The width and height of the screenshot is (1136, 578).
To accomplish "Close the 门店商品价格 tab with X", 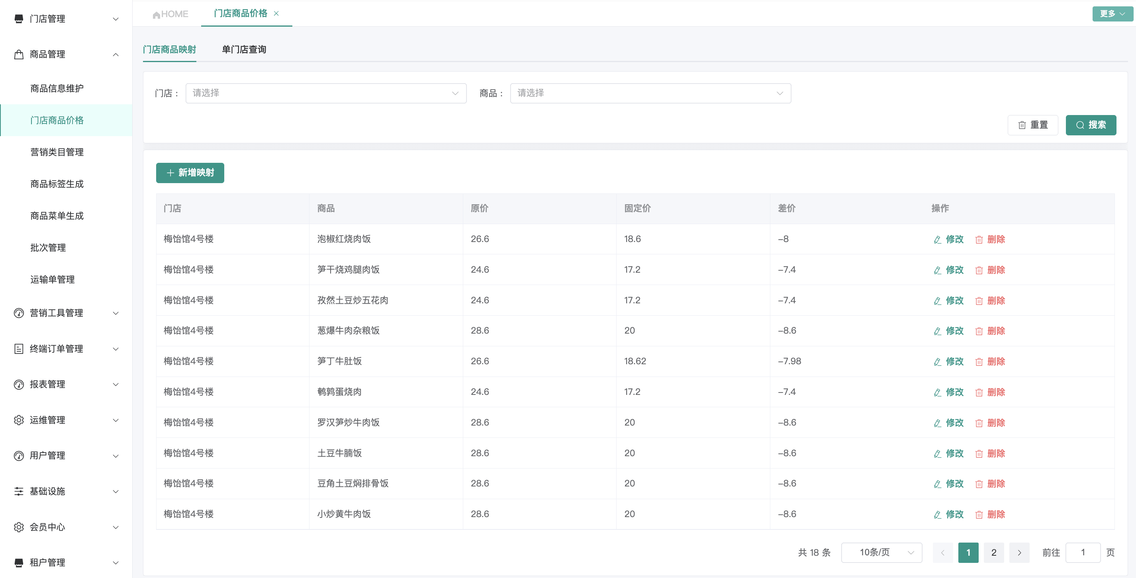I will pos(276,14).
